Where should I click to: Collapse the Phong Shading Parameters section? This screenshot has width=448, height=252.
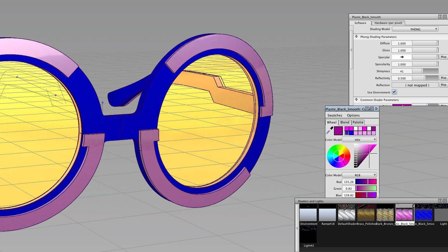pyautogui.click(x=356, y=37)
